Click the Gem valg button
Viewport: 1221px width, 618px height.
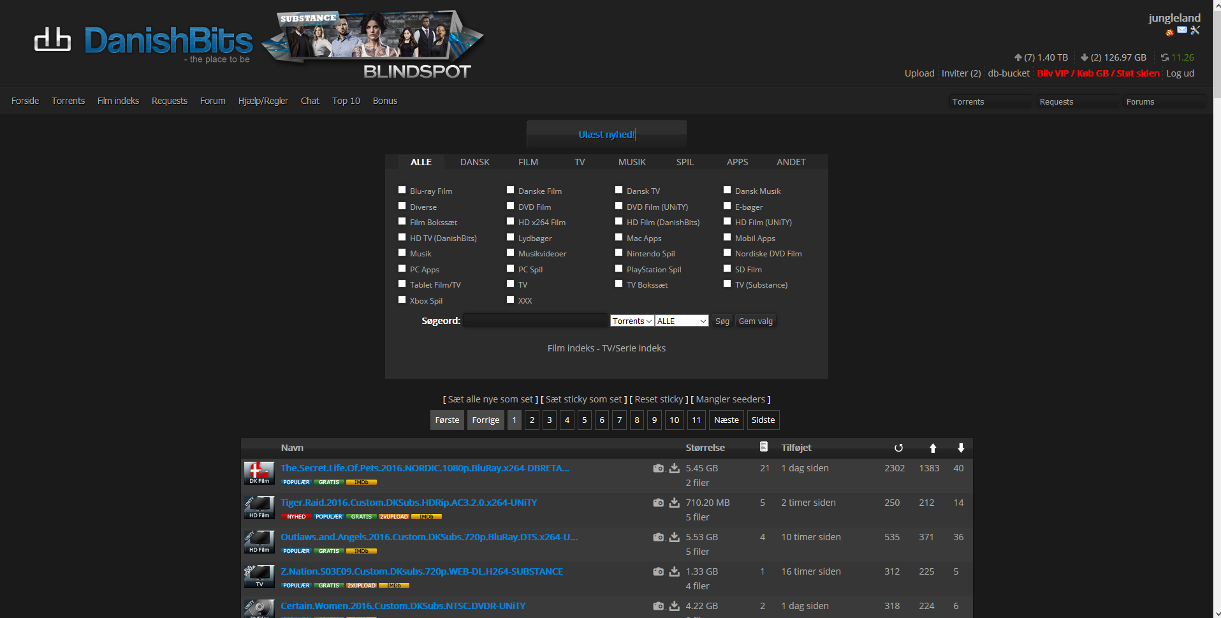click(756, 321)
